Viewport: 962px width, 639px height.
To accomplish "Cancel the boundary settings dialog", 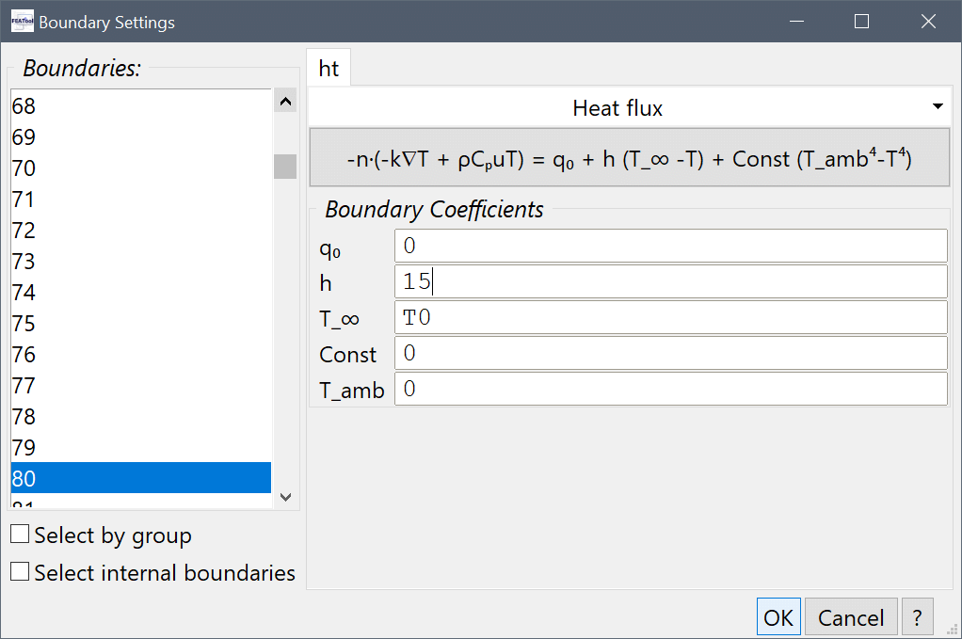I will point(850,617).
